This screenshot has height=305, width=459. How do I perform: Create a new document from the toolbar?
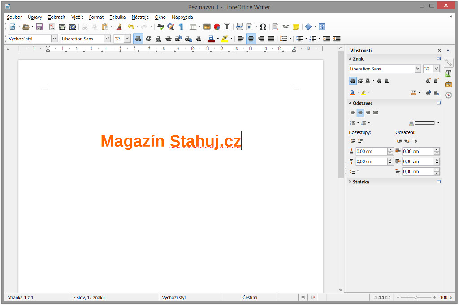click(12, 26)
